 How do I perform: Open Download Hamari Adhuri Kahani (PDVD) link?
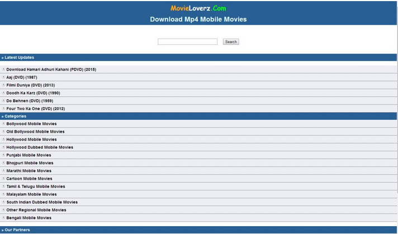[x=51, y=69]
